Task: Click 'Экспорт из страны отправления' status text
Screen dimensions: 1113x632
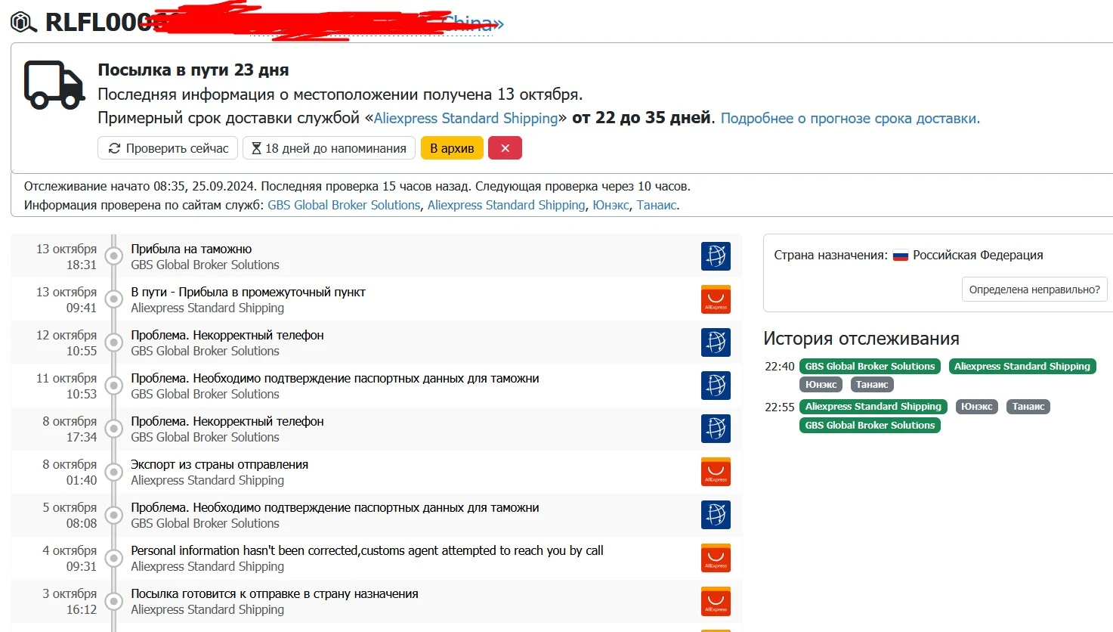Action: [x=220, y=464]
